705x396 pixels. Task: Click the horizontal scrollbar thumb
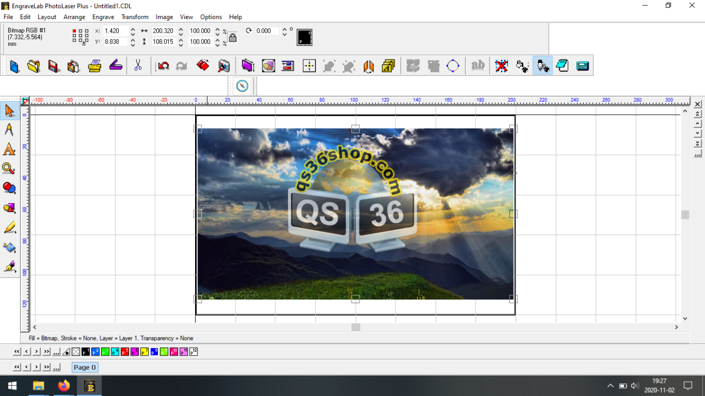click(356, 327)
